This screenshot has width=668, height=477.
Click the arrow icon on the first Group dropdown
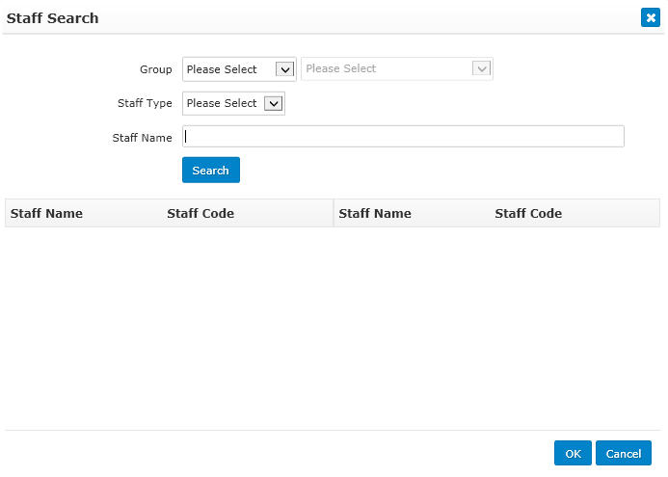click(x=284, y=69)
